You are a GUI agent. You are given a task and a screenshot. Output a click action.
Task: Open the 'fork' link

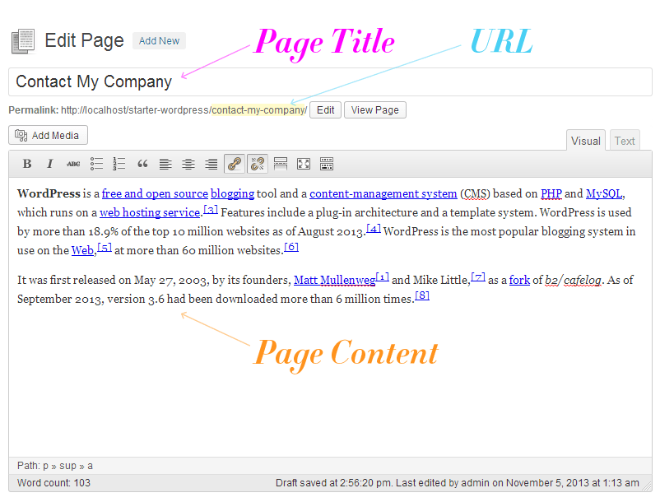pos(519,280)
